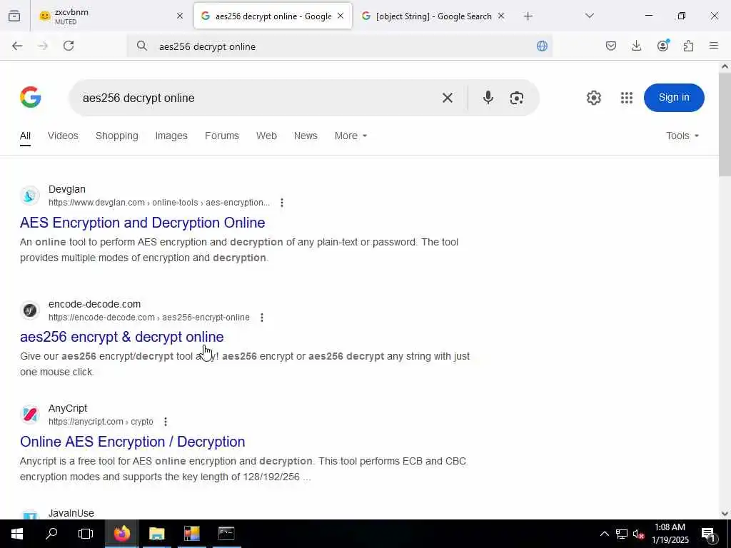Select the Forums search filter
The height and width of the screenshot is (548, 731).
pos(222,136)
